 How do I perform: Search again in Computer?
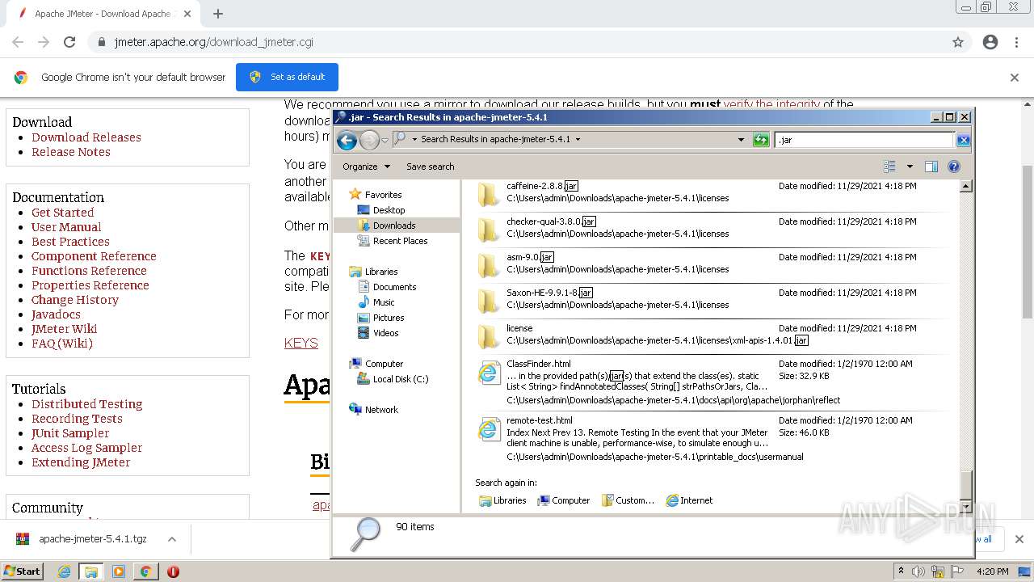click(564, 500)
